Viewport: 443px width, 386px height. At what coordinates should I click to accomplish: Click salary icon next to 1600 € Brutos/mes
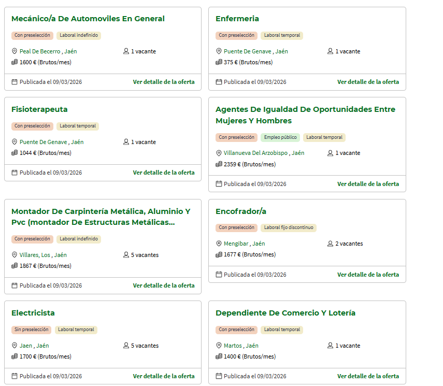[15, 62]
